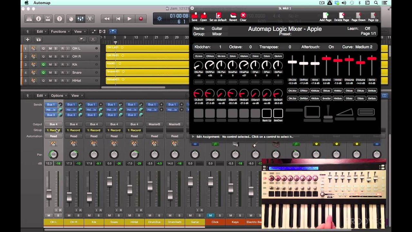The image size is (412, 232).
Task: Toggle GtrSolo button in Automap
Action: coord(372,98)
